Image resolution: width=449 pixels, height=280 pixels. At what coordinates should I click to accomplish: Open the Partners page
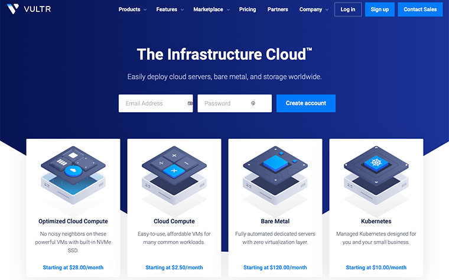click(278, 9)
